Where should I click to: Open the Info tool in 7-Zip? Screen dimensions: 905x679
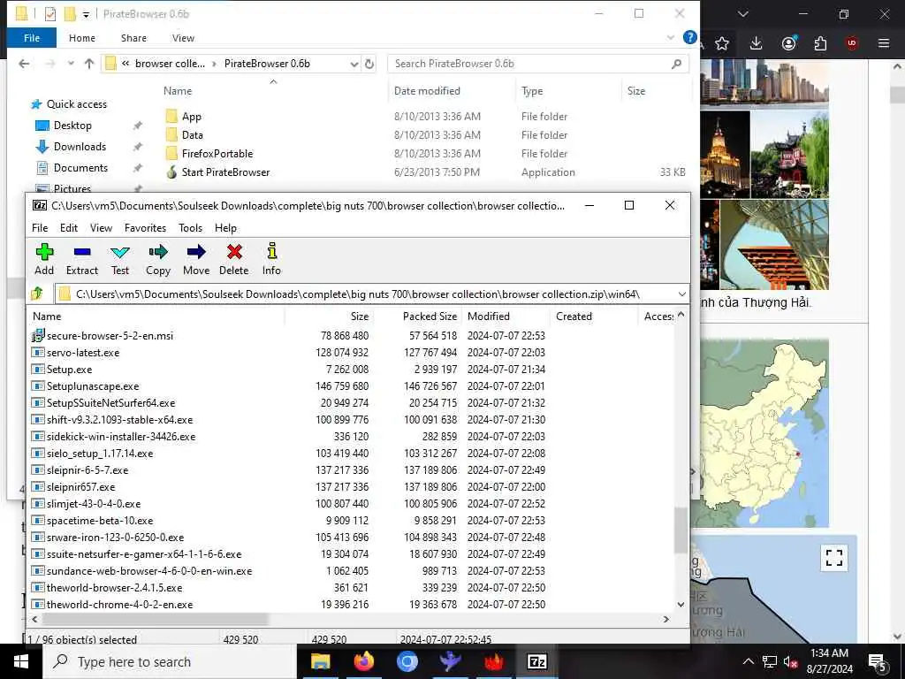[271, 259]
